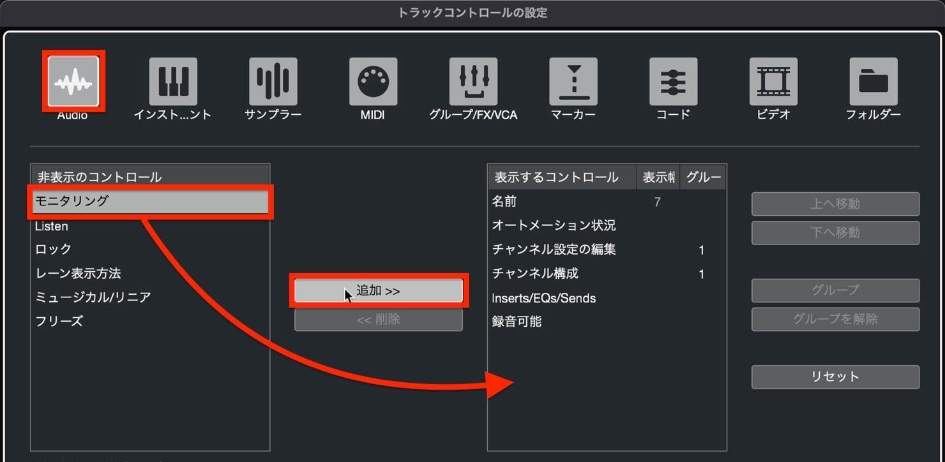Select the MIDI track type icon
This screenshot has width=945, height=462.
pyautogui.click(x=373, y=82)
